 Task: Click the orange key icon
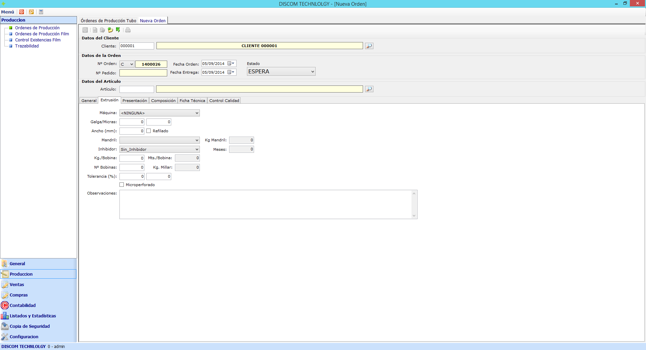[31, 12]
